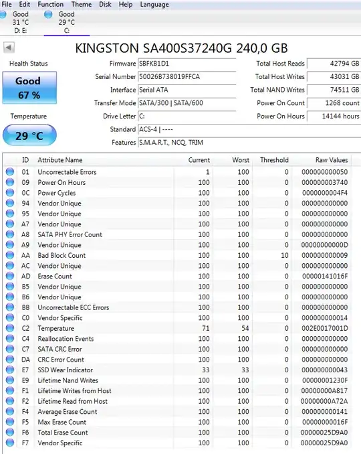Click the Total NAND Writes value
The image size is (361, 454).
click(x=334, y=90)
